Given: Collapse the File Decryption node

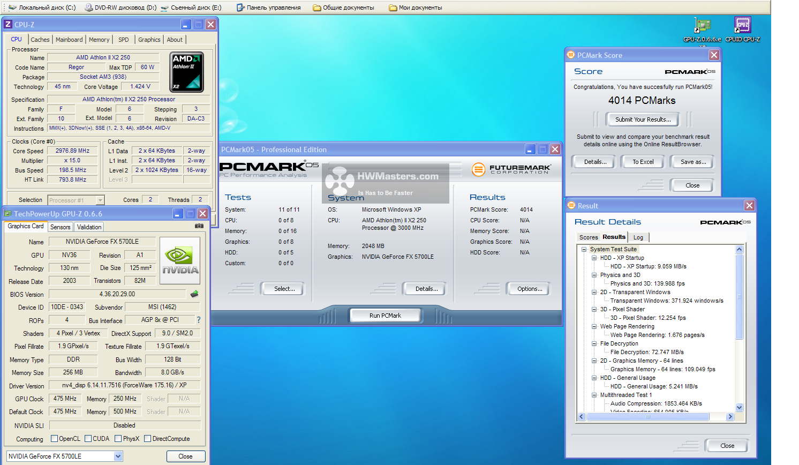Looking at the screenshot, I should (594, 343).
